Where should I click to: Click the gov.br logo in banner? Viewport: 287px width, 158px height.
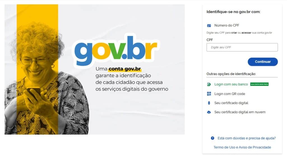coord(116,50)
